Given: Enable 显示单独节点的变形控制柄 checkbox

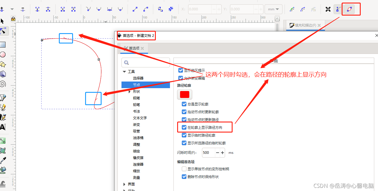Looking at the screenshot, I should tap(184, 169).
